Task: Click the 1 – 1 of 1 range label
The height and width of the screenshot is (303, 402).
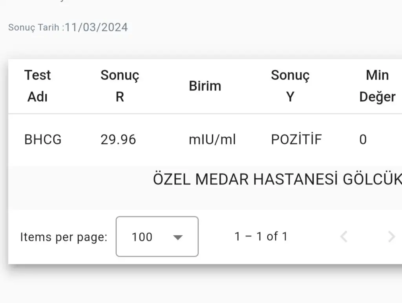Action: click(261, 236)
